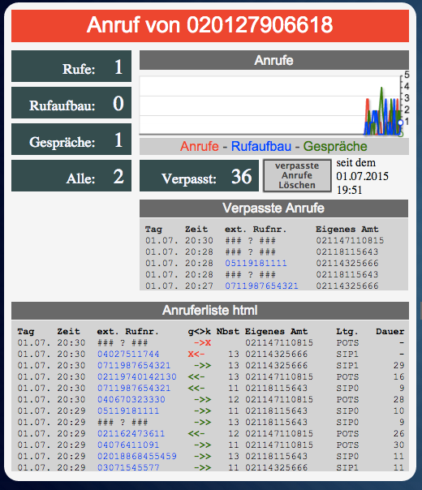The image size is (422, 490).
Task: Open 0711987654321 in the SIP0 row of the Anruferliste
Action: (x=134, y=388)
